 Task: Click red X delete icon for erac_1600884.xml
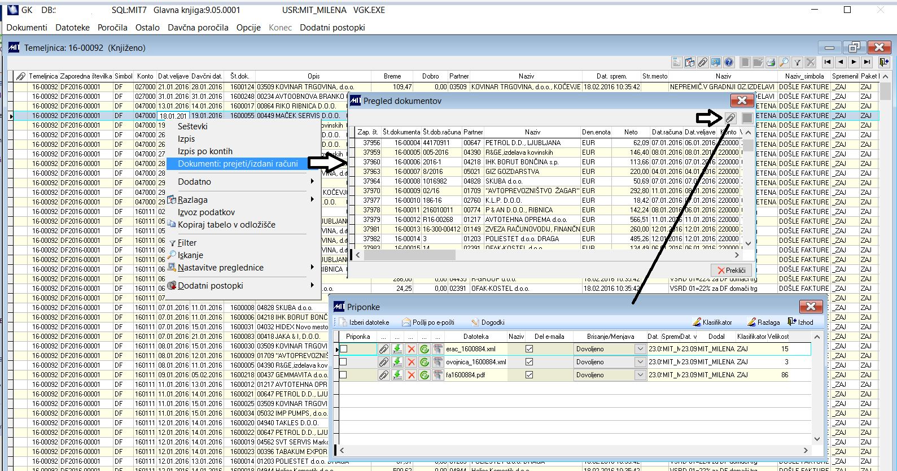[411, 349]
